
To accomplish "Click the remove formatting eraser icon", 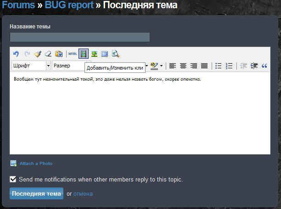I will coord(48,54).
